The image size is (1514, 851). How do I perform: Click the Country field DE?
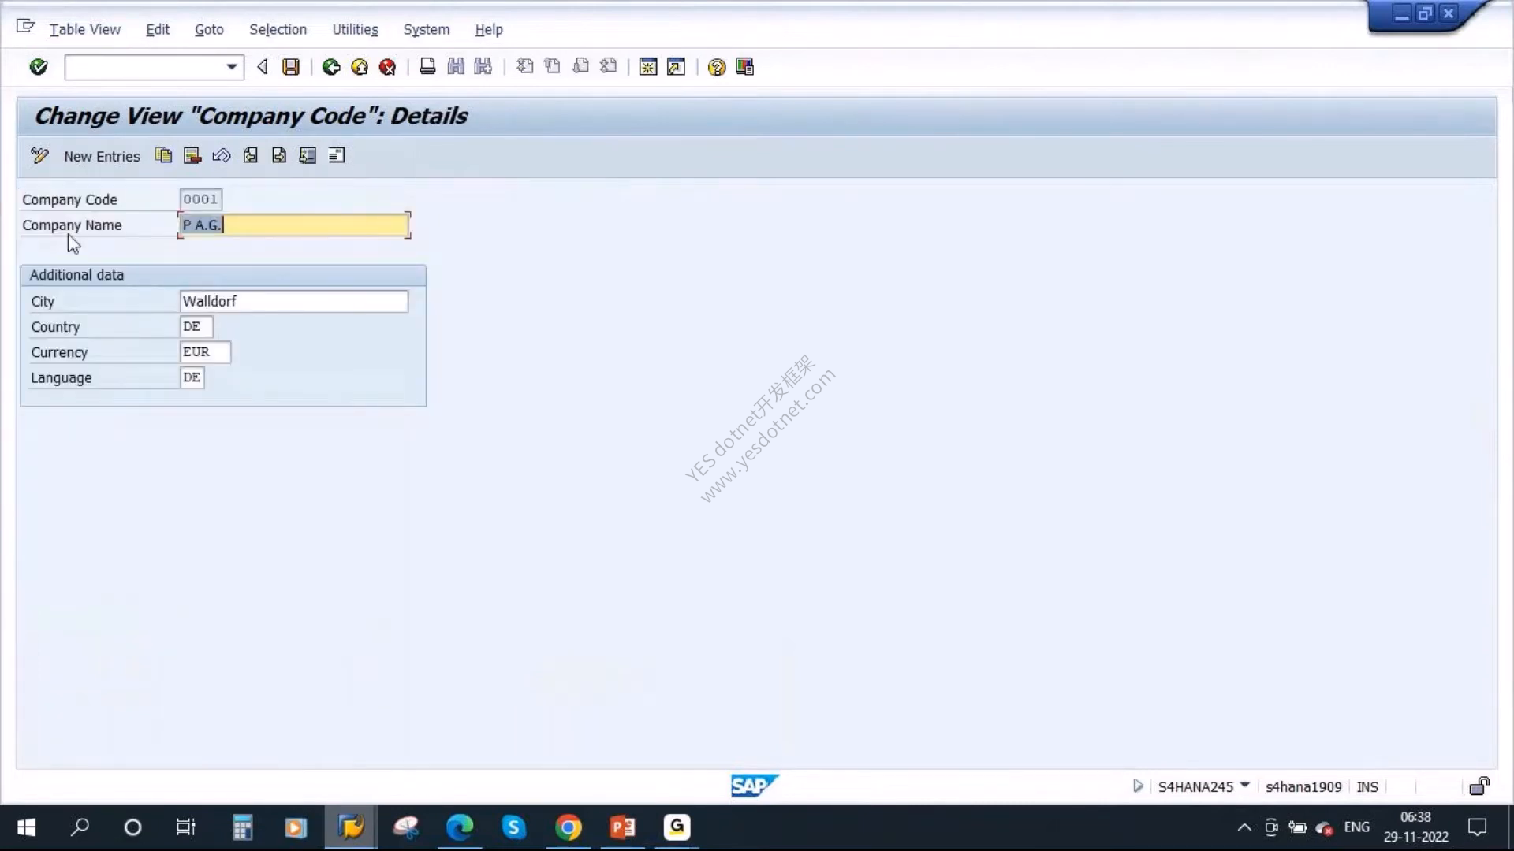tap(196, 327)
